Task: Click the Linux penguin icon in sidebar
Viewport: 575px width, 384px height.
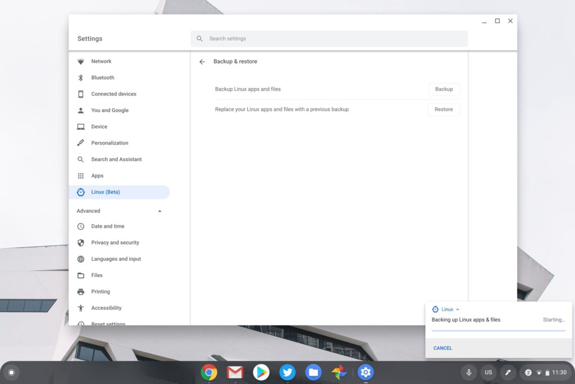Action: [81, 192]
